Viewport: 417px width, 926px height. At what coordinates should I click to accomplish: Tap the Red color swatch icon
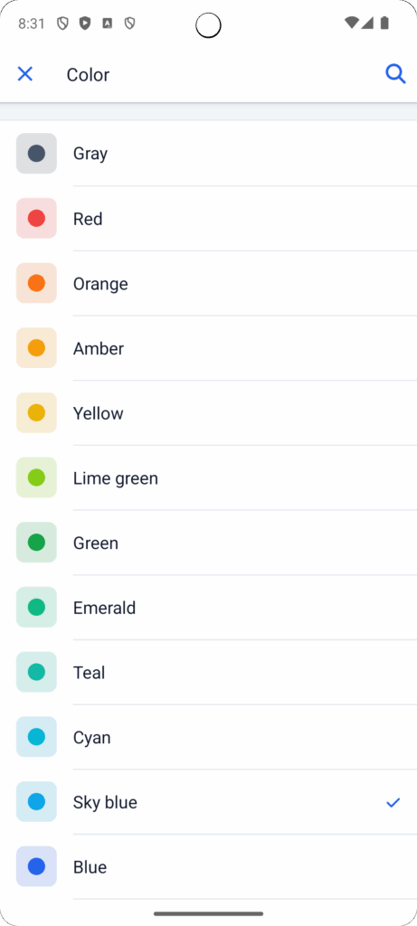click(x=36, y=219)
